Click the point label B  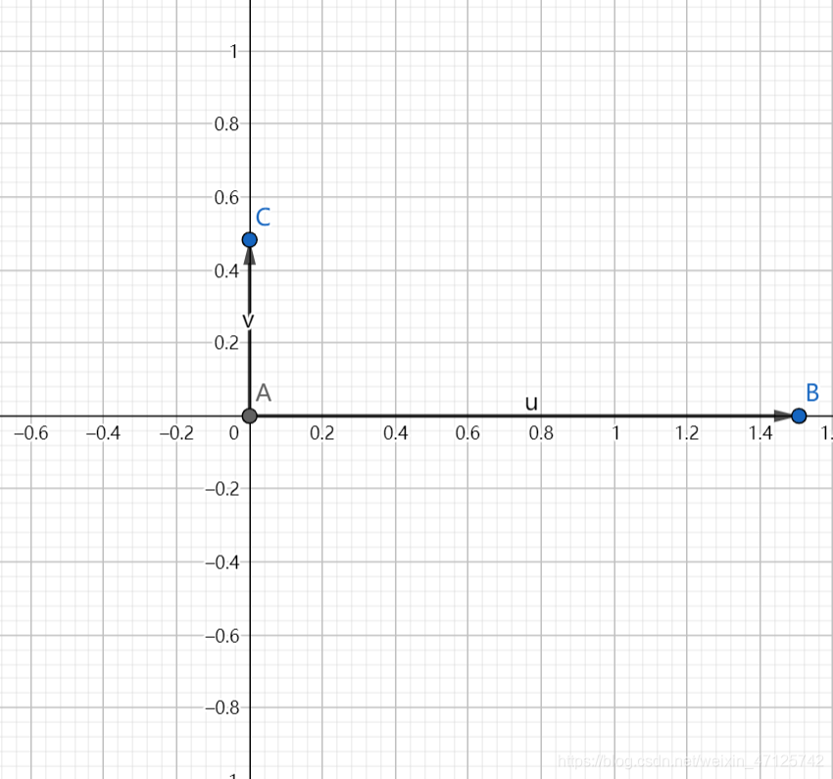[812, 393]
